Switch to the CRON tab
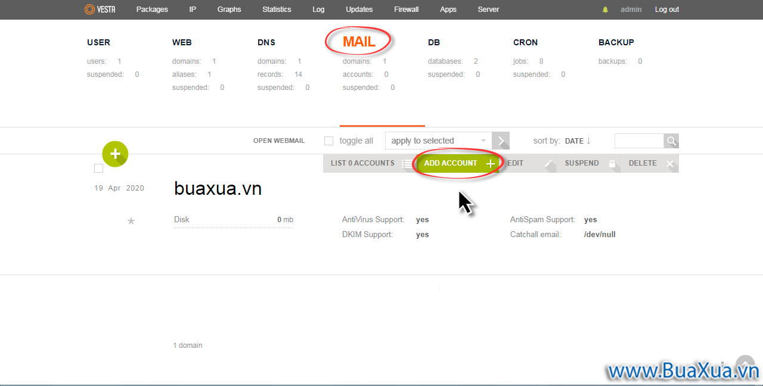 point(525,42)
